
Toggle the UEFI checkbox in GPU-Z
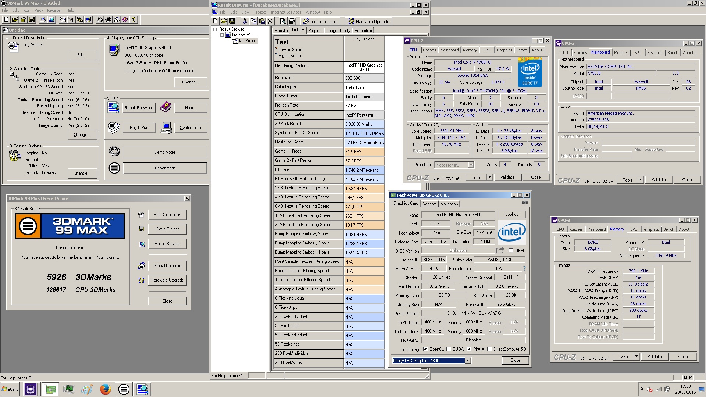(511, 251)
